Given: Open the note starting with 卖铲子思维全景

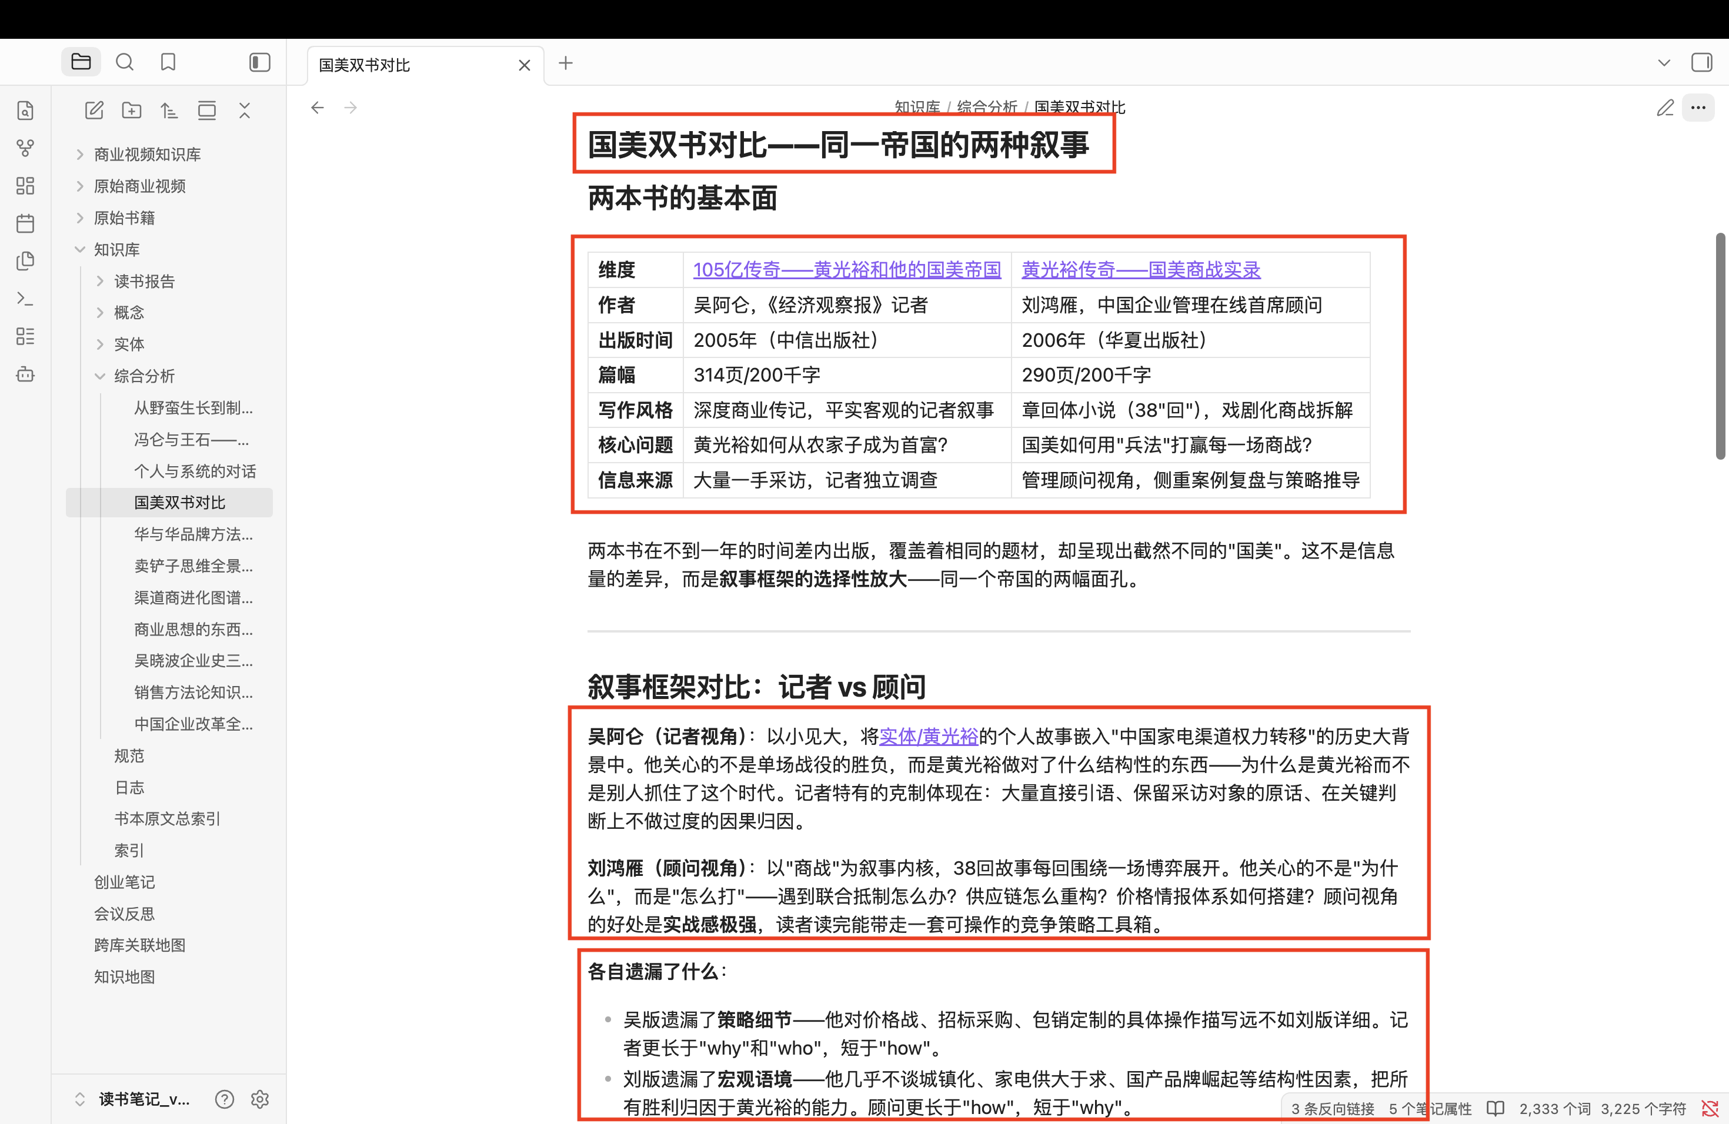Looking at the screenshot, I should [x=192, y=566].
